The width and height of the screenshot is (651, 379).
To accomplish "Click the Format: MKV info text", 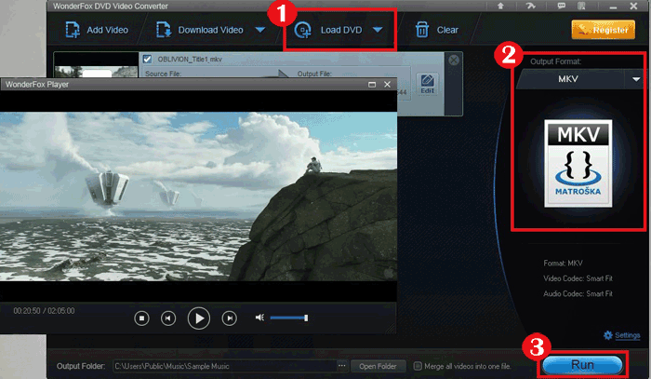I will pos(563,263).
